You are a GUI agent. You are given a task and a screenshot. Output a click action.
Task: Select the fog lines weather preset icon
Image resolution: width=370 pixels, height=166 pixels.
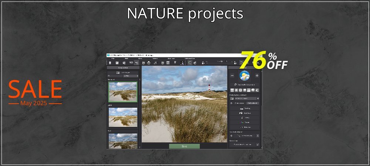[249, 90]
